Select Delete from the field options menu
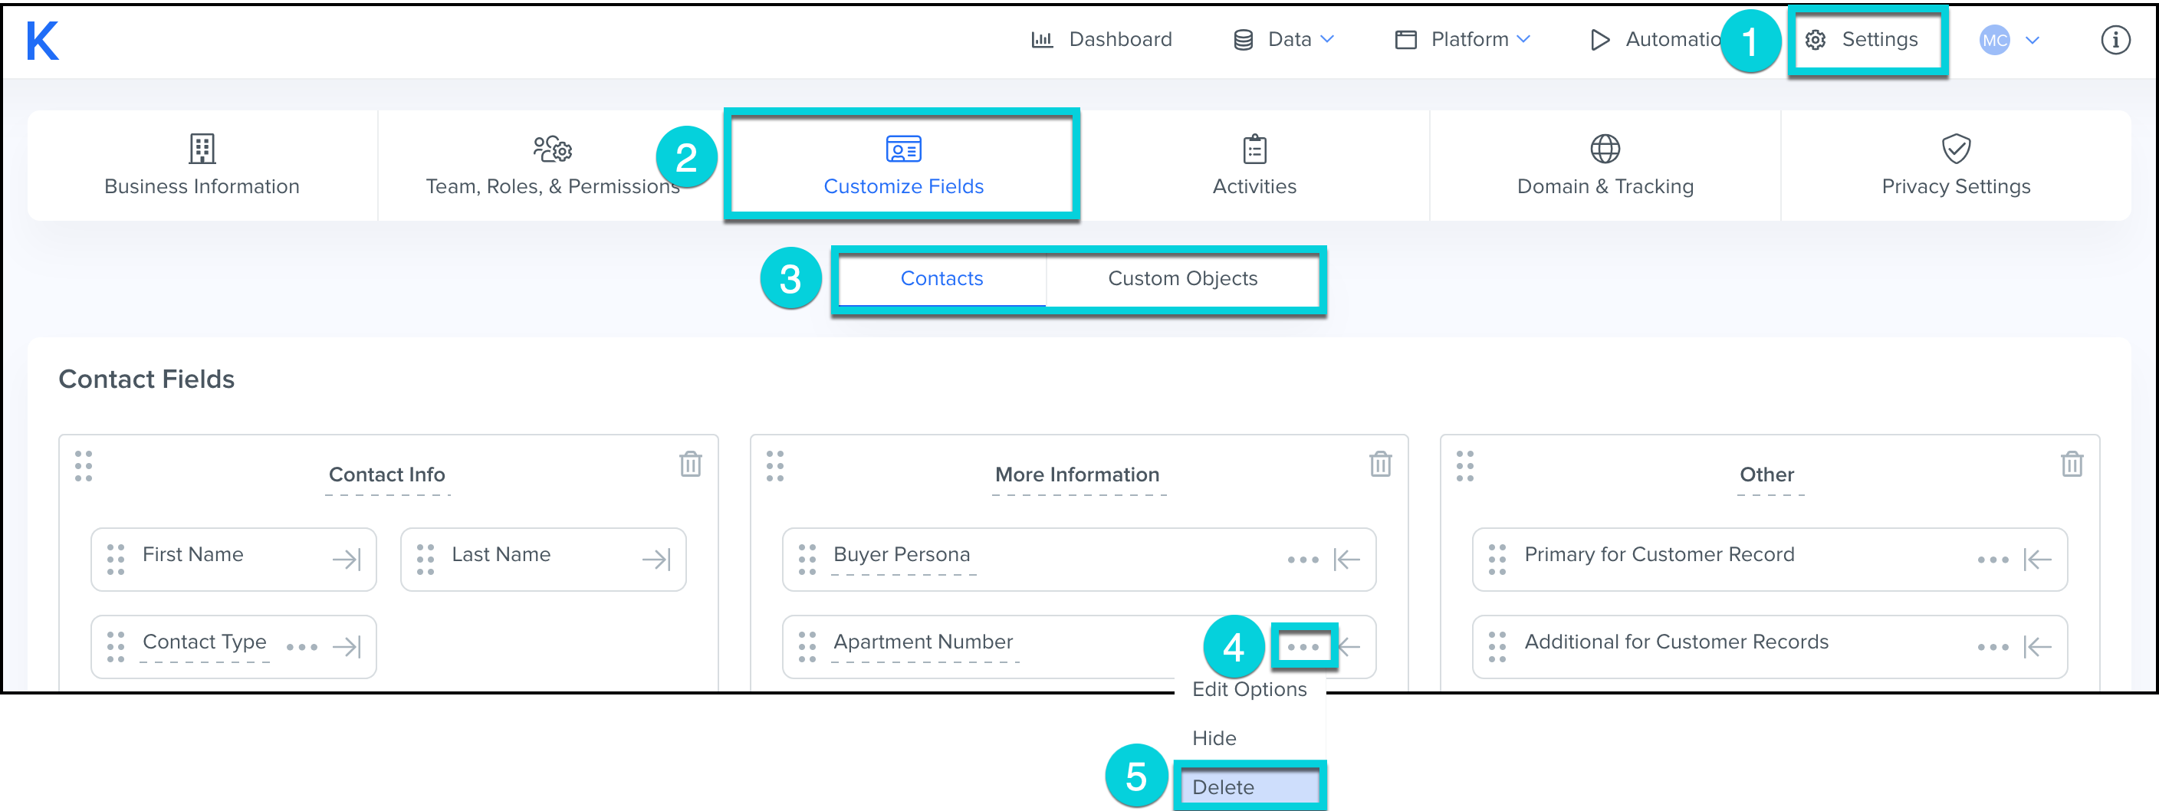 pos(1223,786)
